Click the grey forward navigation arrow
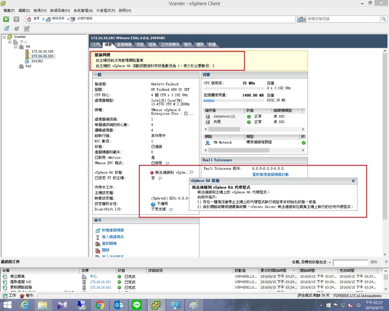Viewport: 389px width, 311px height. pos(16,19)
